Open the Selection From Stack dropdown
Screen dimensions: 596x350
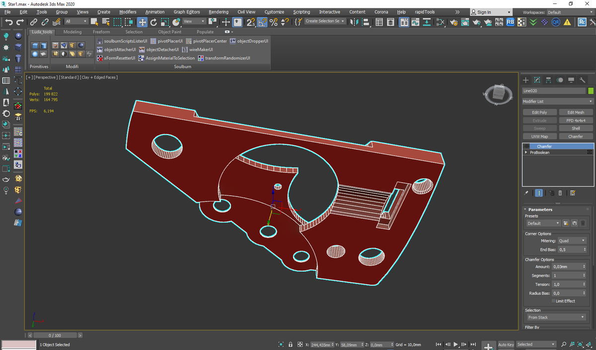click(x=556, y=317)
